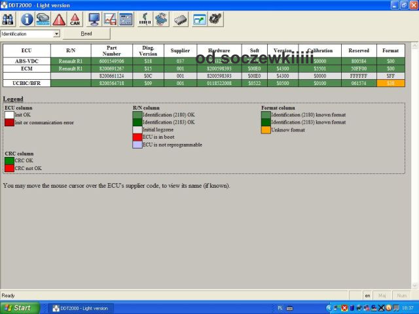The image size is (419, 314).
Task: Open the Identification dropdown arrow
Action: (56, 34)
